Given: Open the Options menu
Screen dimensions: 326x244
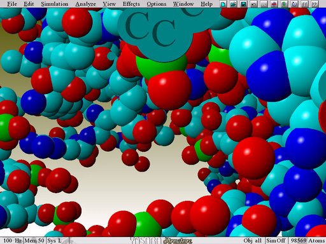Looking at the screenshot, I should coord(157,4).
